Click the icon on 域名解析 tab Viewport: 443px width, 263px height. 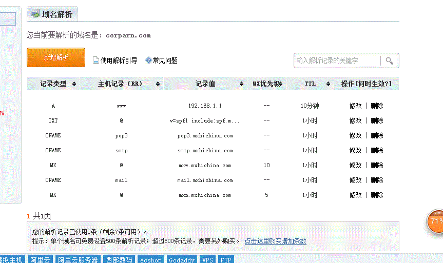[x=35, y=14]
